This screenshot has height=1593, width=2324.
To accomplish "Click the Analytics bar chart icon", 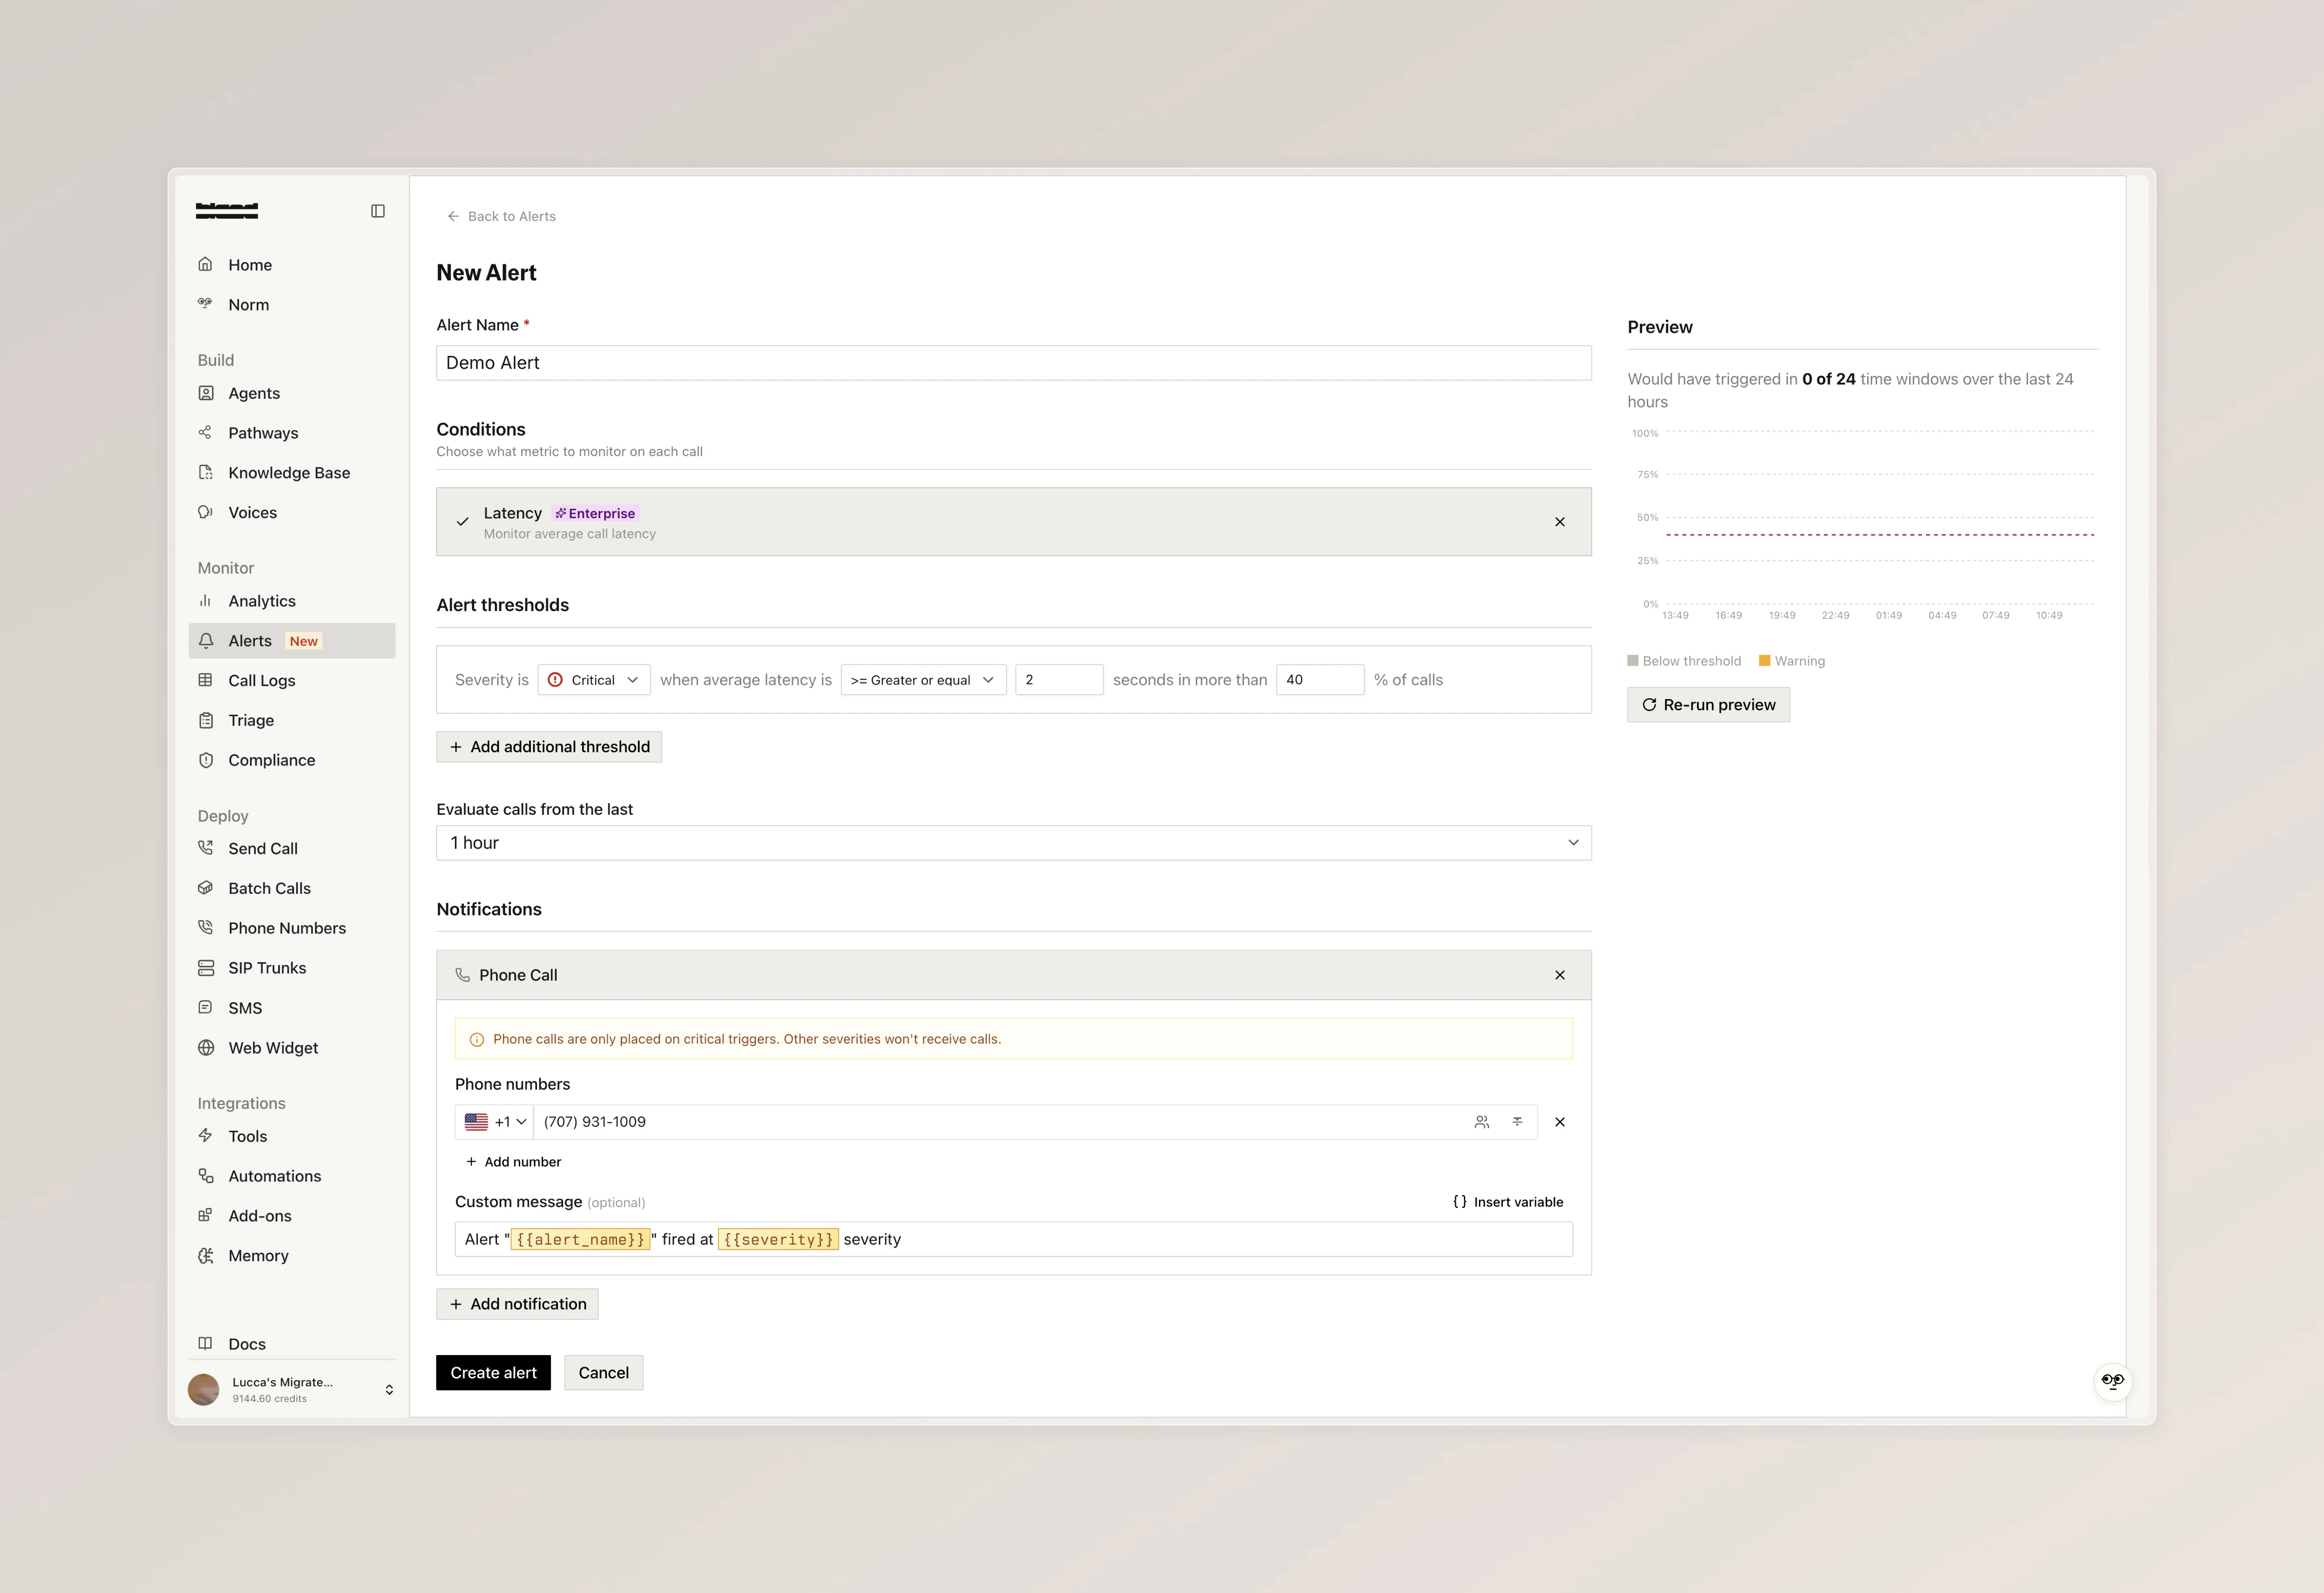I will (206, 601).
